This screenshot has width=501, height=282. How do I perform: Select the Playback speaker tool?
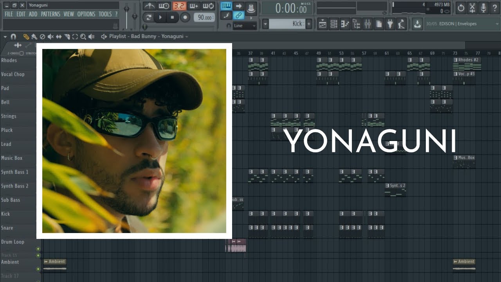[x=91, y=36]
